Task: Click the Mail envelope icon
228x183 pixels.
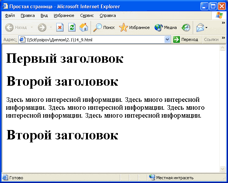Action: pyautogui.click(x=200, y=27)
